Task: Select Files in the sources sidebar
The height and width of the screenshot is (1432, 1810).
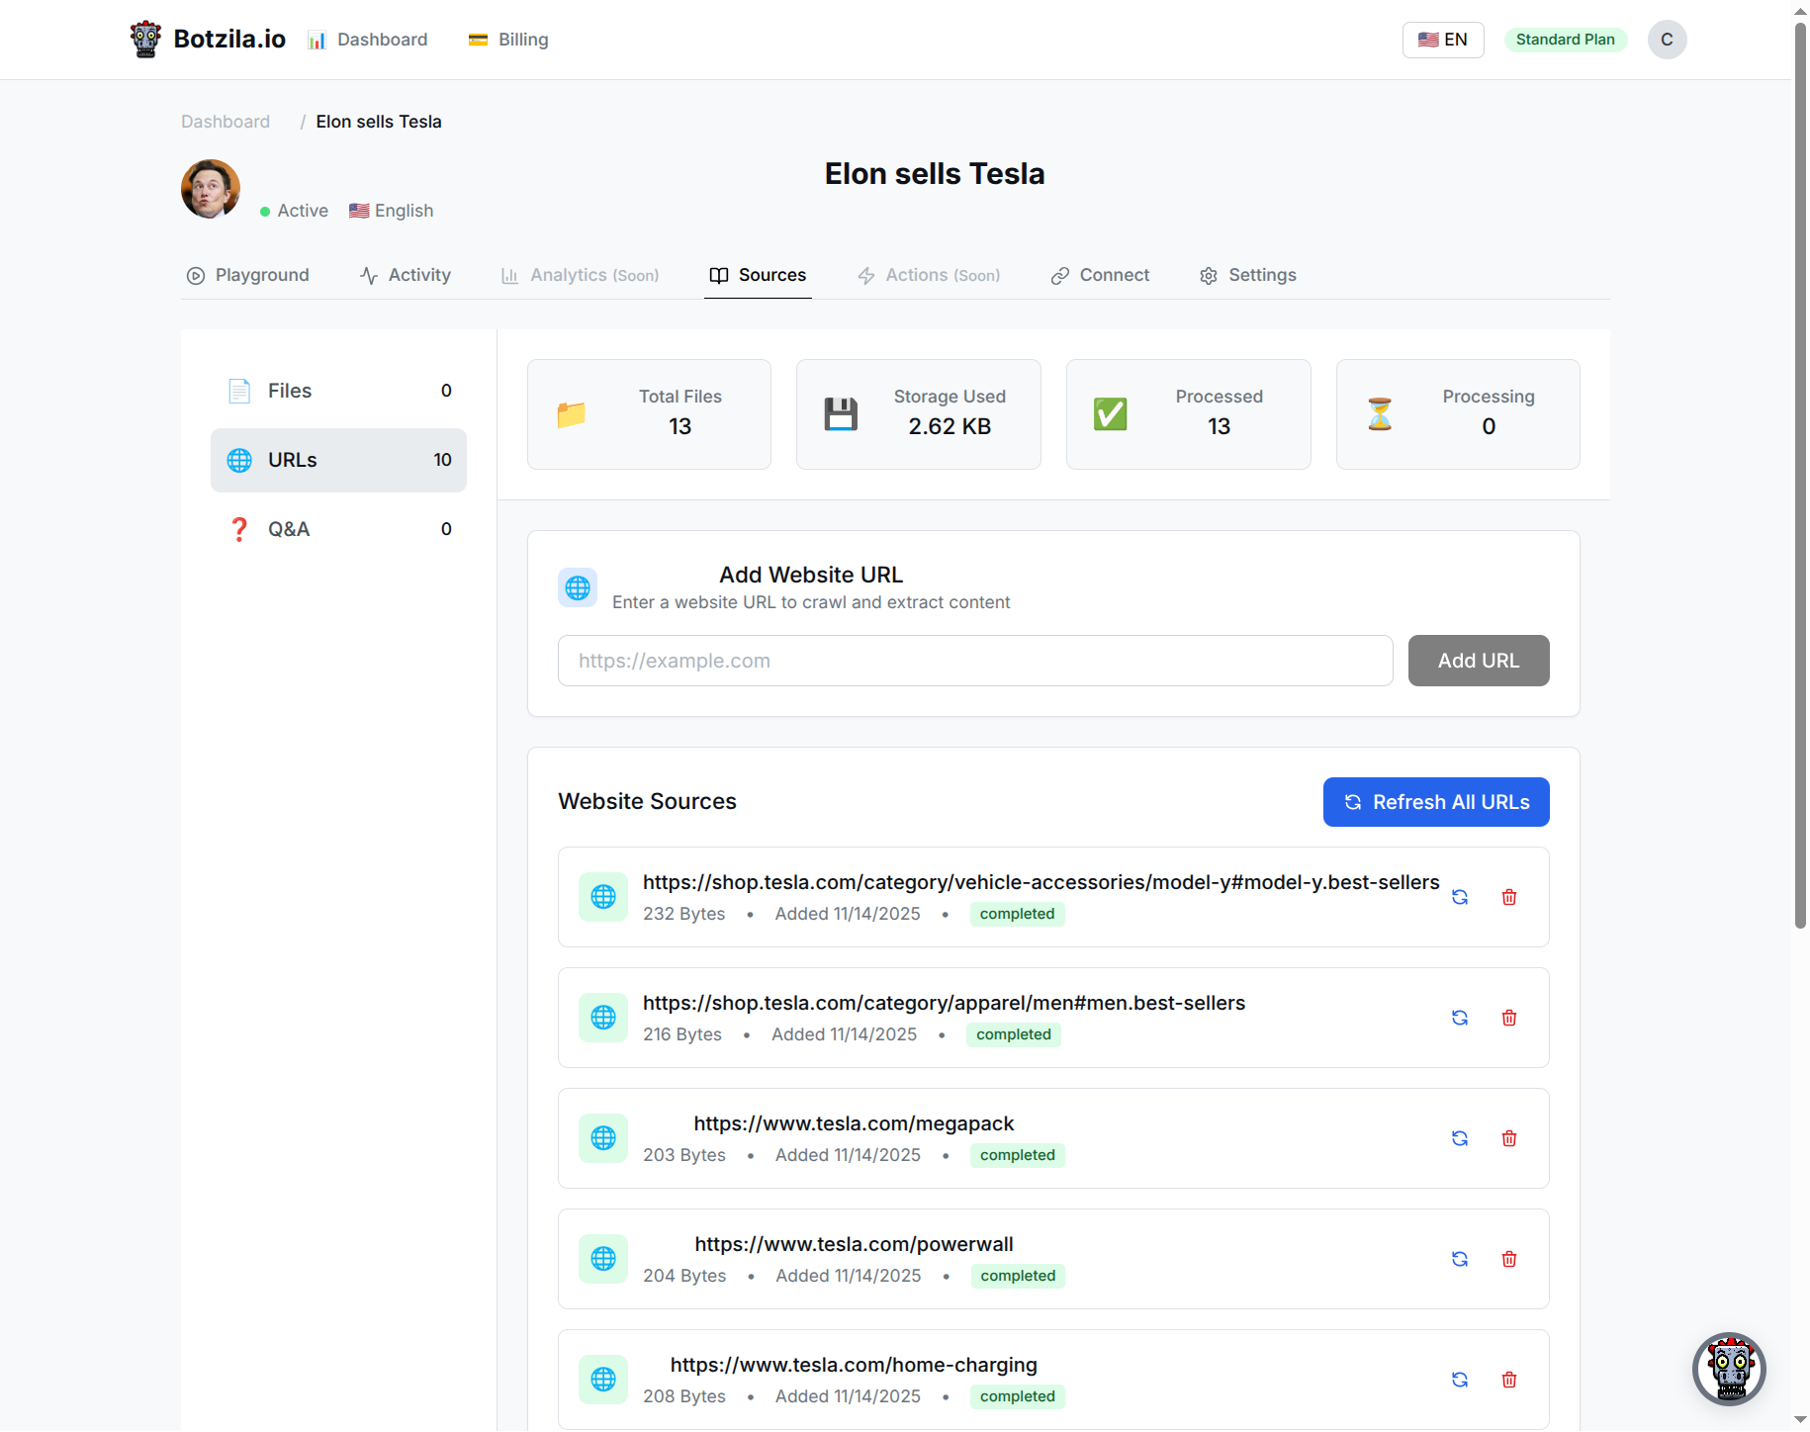Action: [x=338, y=391]
